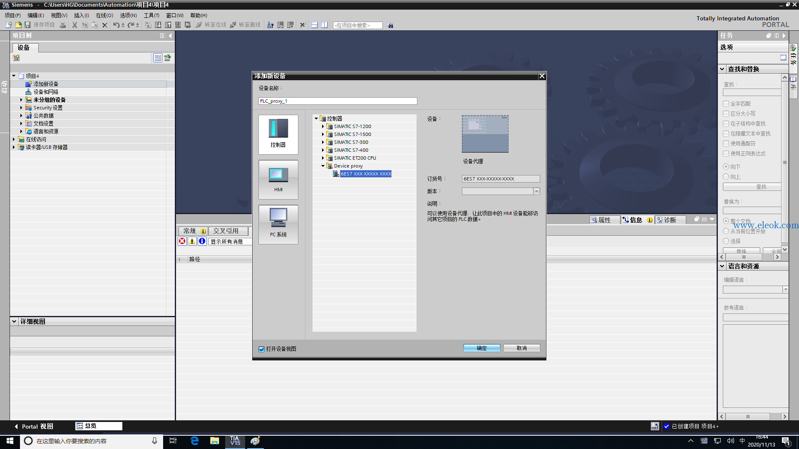Show errors filter in info panel

point(182,241)
